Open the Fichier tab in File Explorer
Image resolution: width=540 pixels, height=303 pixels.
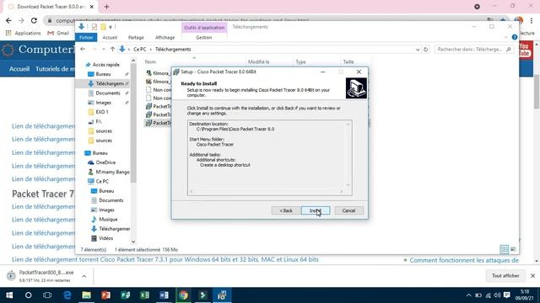[x=86, y=37]
